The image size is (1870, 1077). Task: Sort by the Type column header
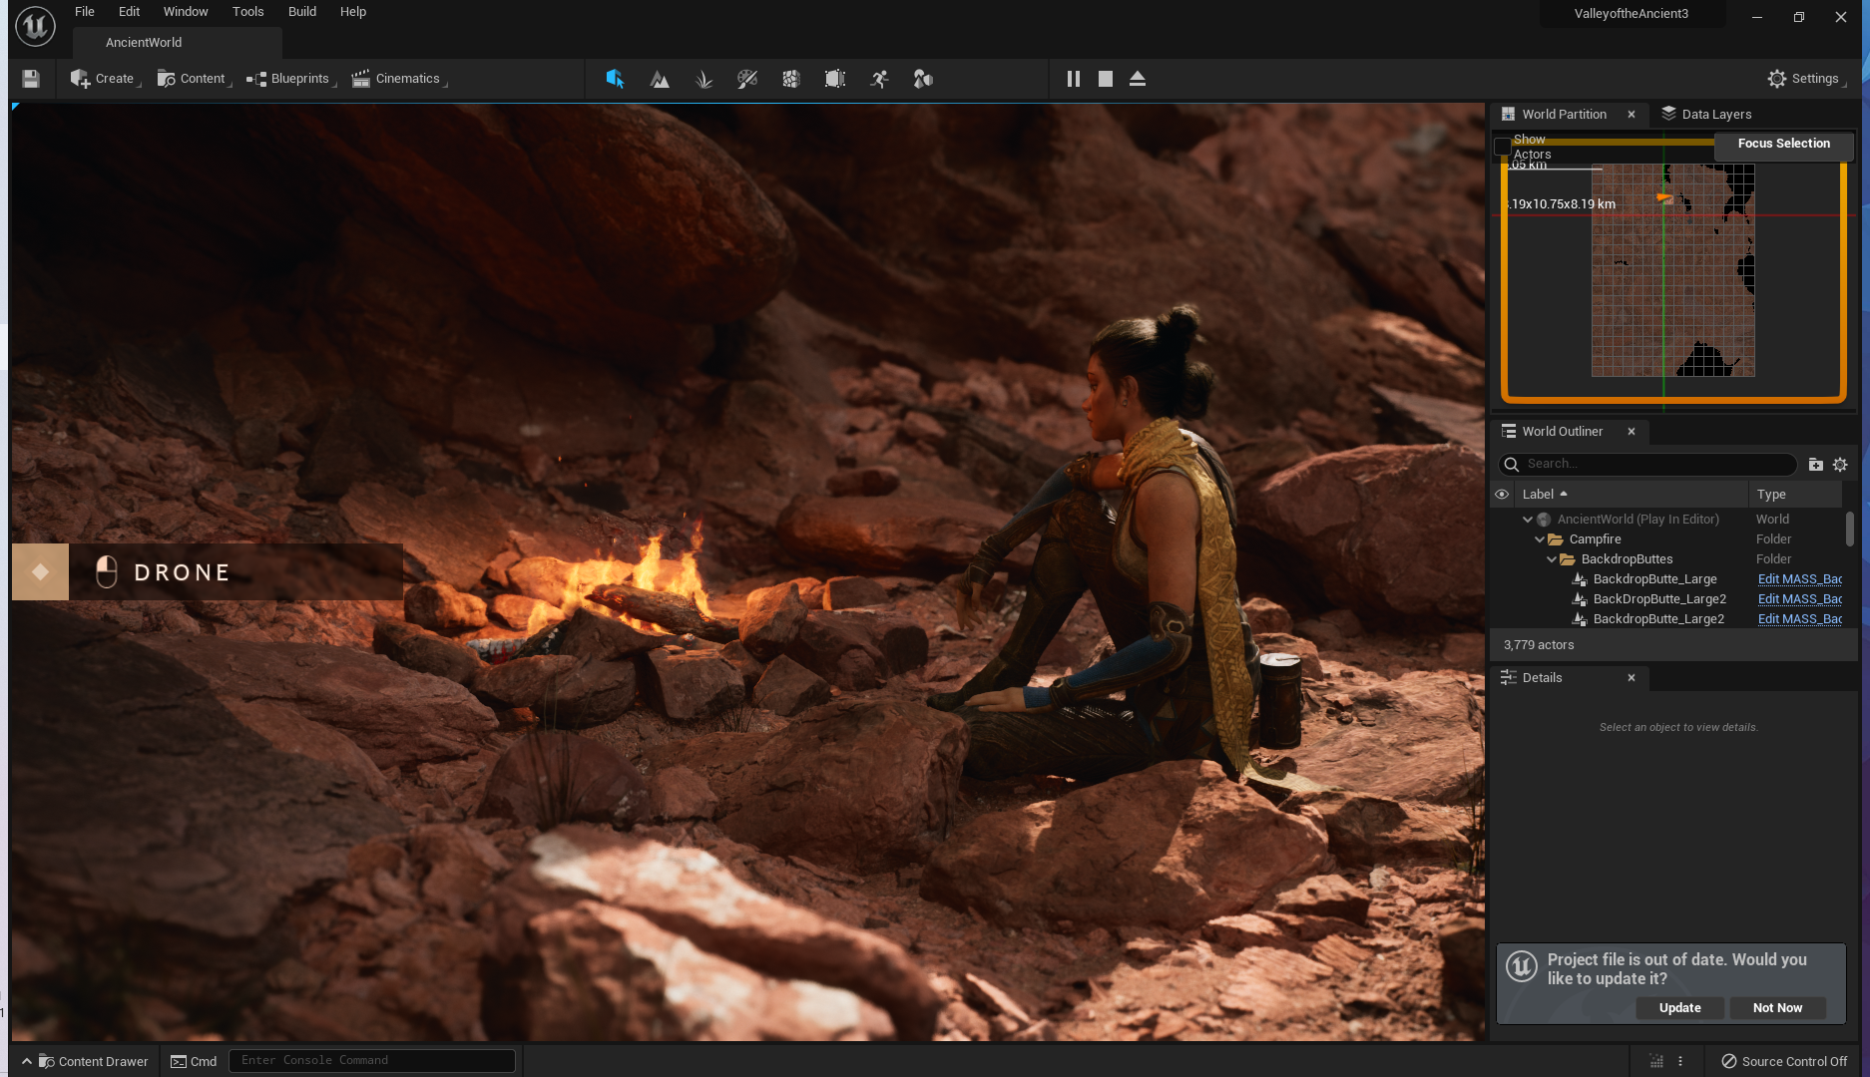(x=1796, y=495)
